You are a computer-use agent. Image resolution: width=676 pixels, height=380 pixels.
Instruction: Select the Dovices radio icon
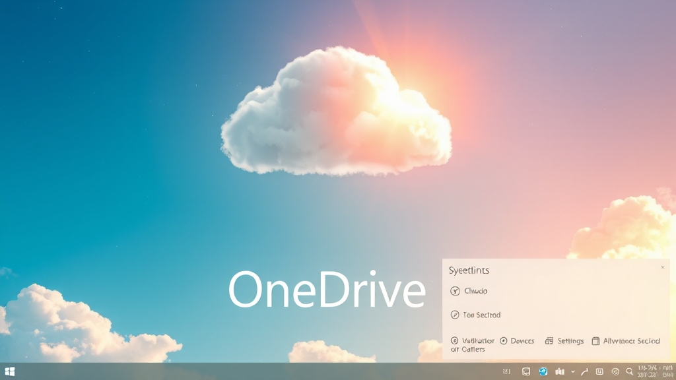click(504, 341)
